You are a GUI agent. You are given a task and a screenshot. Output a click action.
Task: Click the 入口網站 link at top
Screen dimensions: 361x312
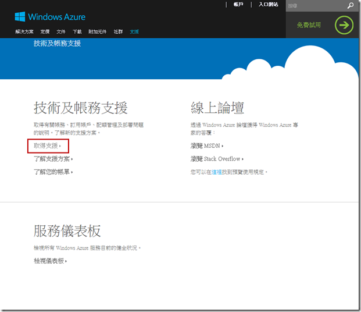click(268, 5)
